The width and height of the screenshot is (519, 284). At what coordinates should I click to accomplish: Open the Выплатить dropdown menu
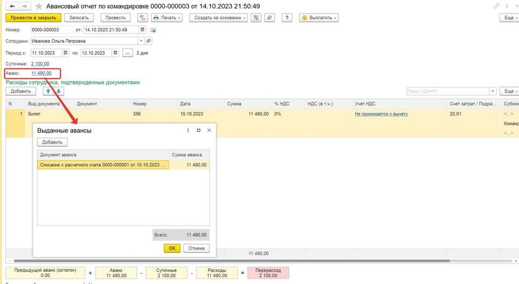coord(319,18)
